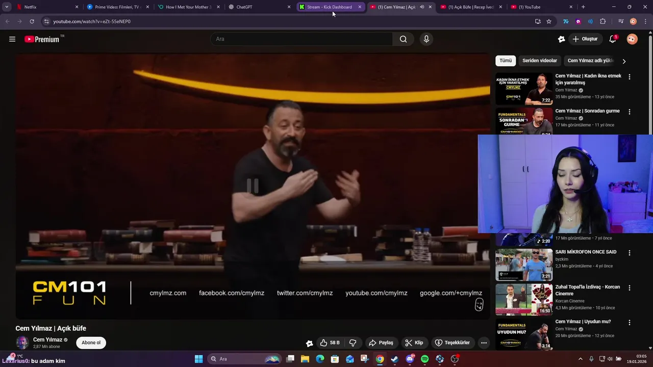The width and height of the screenshot is (653, 367).
Task: Start voice search with microphone icon
Action: 426,39
